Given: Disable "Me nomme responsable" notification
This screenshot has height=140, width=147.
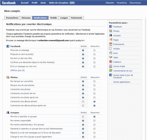Looking at the screenshot, I should pyautogui.click(x=94, y=121).
